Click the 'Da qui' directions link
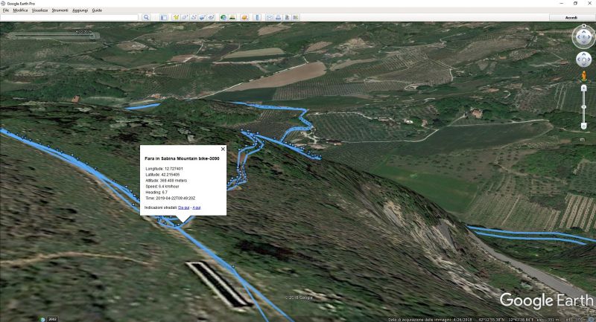The height and width of the screenshot is (322, 596). [183, 207]
